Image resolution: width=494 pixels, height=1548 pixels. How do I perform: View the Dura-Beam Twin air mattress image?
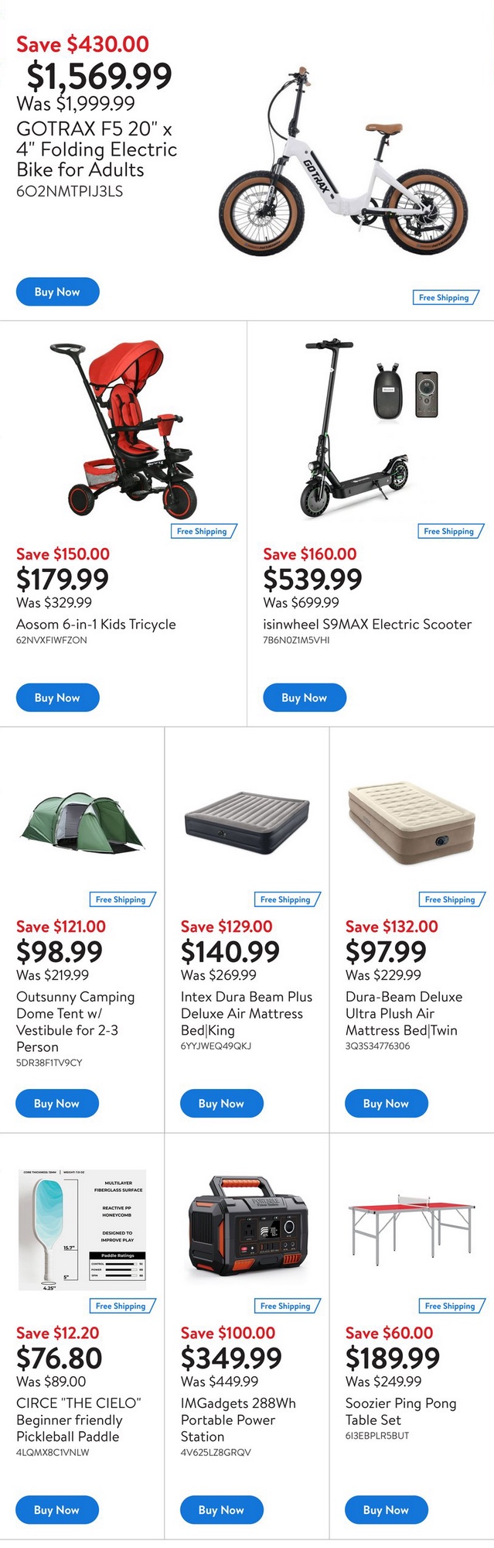[x=411, y=824]
